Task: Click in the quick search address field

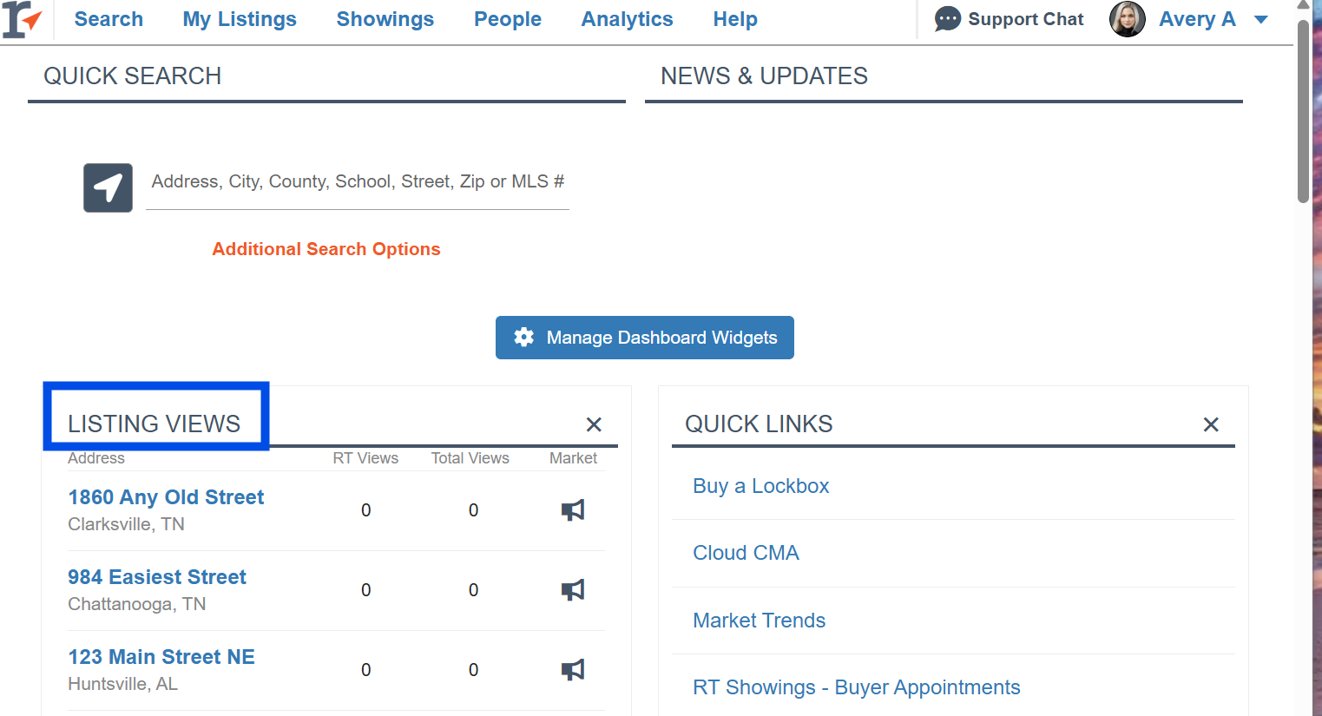Action: (x=357, y=182)
